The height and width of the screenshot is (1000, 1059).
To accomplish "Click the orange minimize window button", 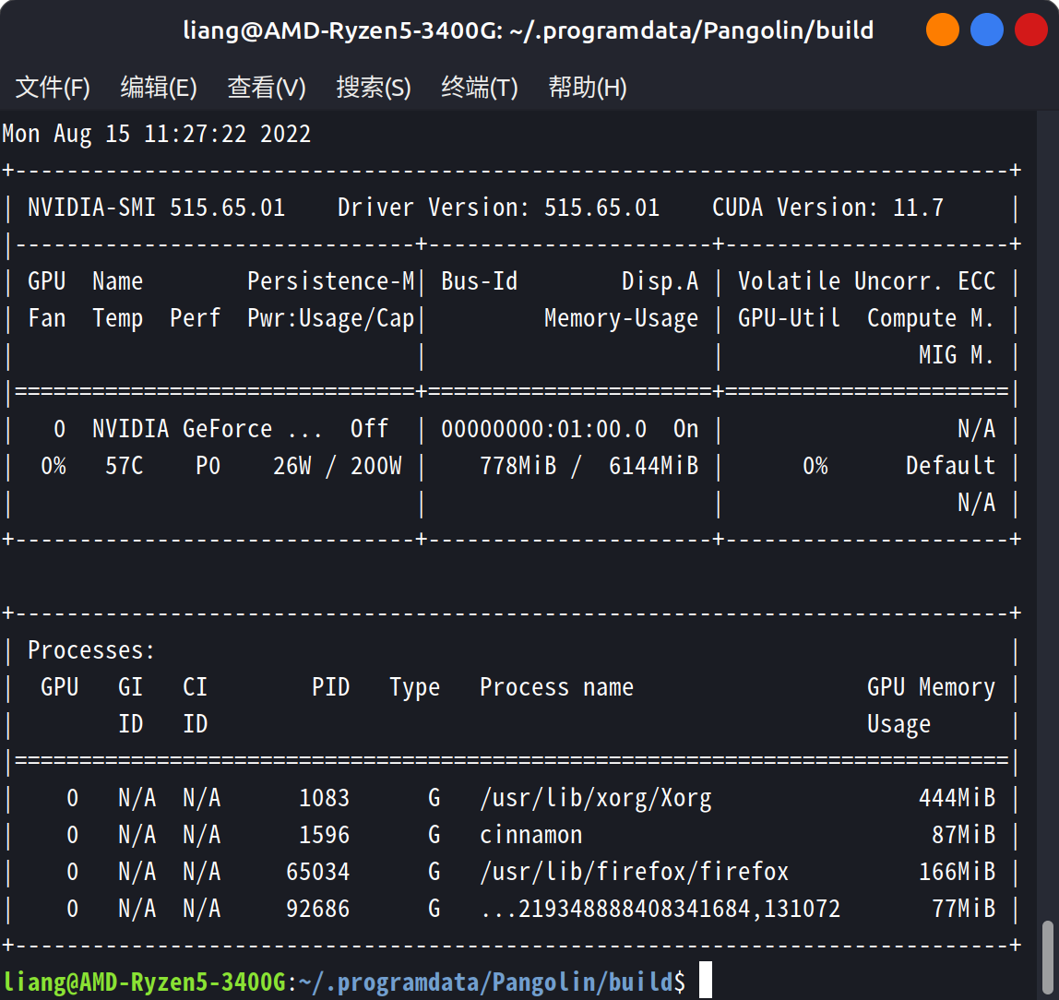I will click(x=943, y=30).
